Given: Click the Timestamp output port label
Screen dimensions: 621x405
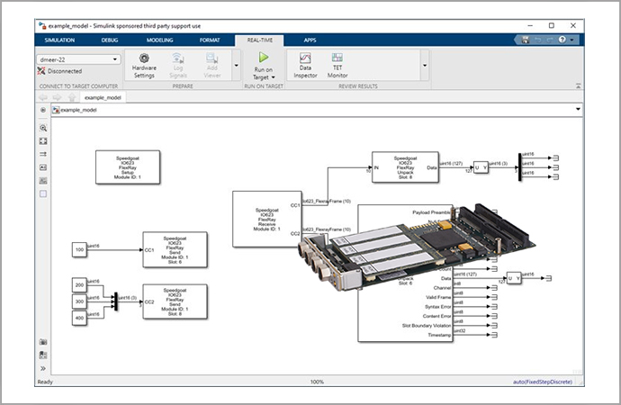Looking at the screenshot, I should 439,336.
